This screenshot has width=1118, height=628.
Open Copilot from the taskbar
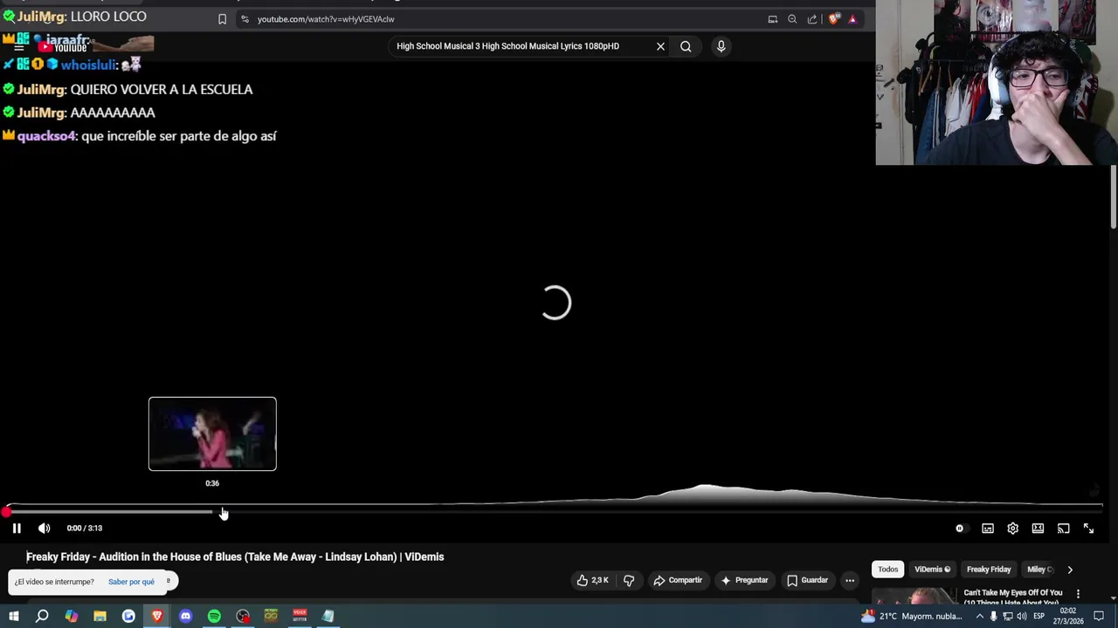tap(72, 616)
